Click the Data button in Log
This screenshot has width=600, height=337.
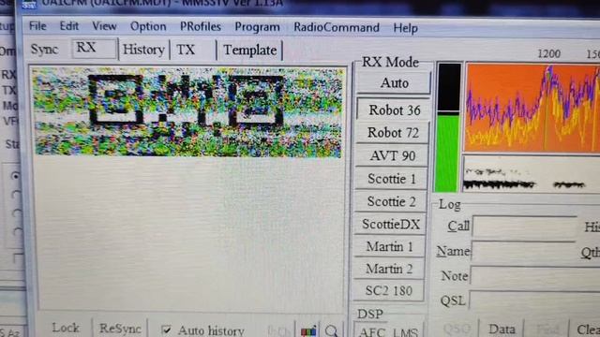tap(502, 329)
